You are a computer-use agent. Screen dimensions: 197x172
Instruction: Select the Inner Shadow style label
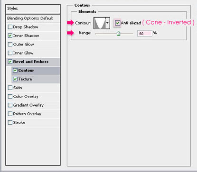tap(26, 36)
